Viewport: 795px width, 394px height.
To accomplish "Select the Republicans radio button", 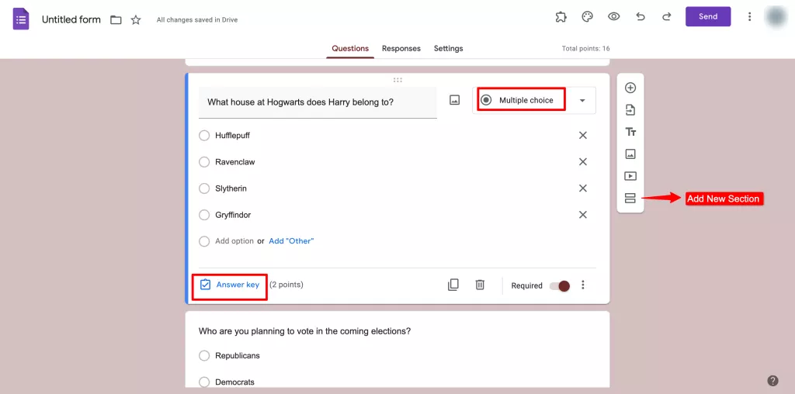I will tap(204, 355).
